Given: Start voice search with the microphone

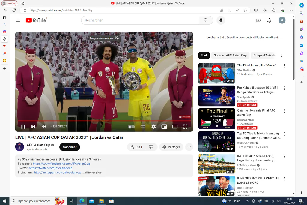Looking at the screenshot, I should pos(221,20).
